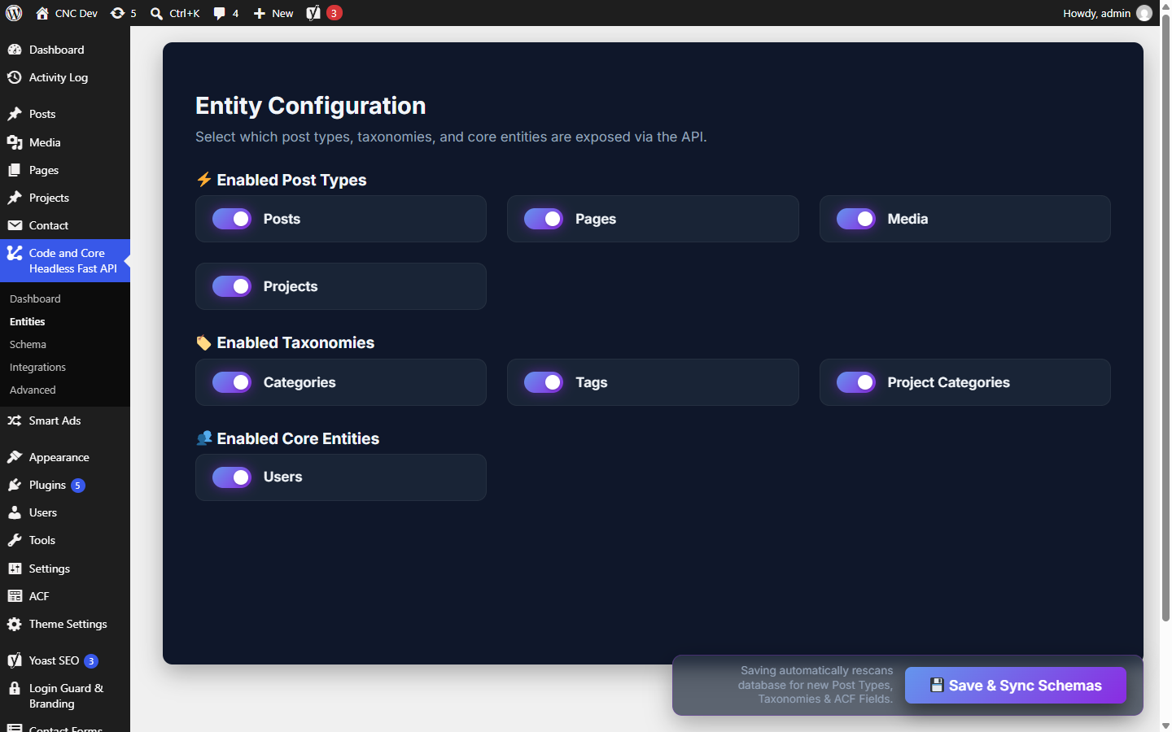Click the Login Guard padlock icon
The height and width of the screenshot is (732, 1172).
pyautogui.click(x=15, y=688)
